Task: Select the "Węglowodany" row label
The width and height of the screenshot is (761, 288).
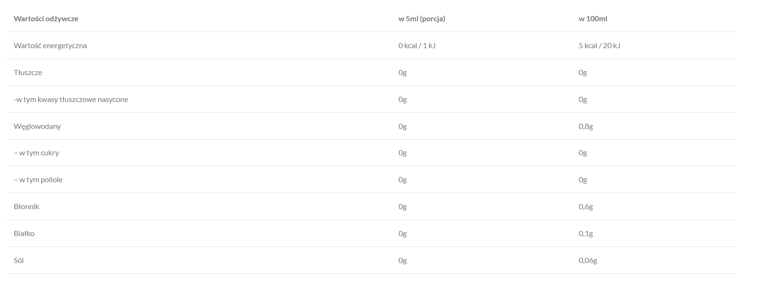Action: 37,127
